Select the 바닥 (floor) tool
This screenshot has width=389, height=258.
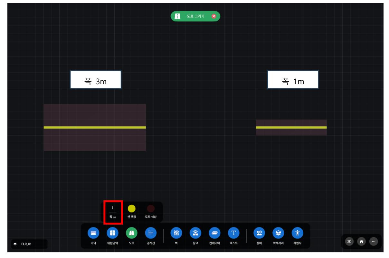pyautogui.click(x=93, y=233)
